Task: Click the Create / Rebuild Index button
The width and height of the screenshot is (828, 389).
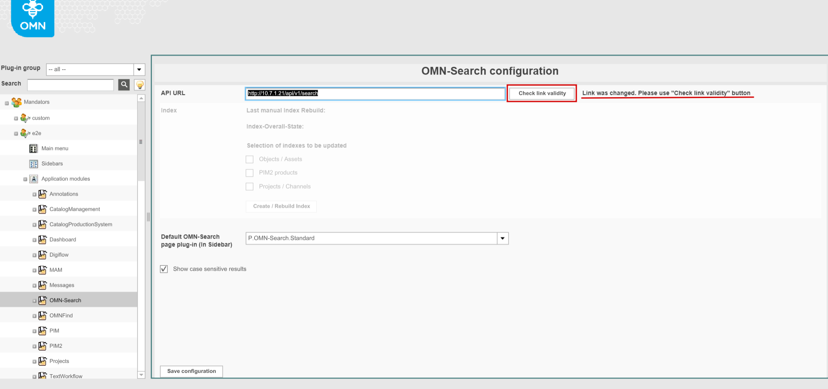Action: tap(282, 206)
